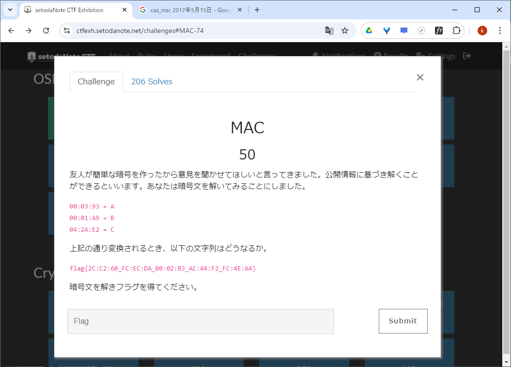
Task: Reload the current page
Action: point(46,31)
